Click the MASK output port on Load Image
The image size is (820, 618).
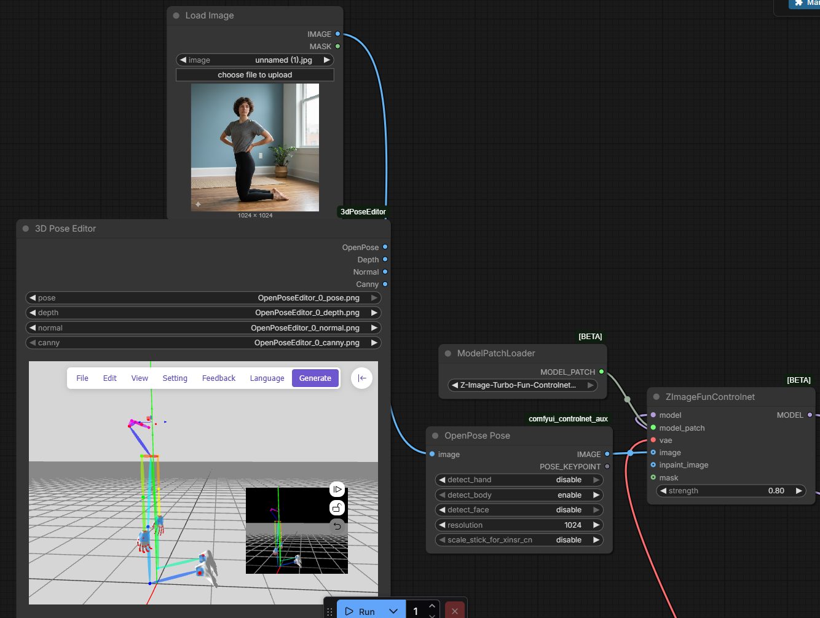click(337, 46)
